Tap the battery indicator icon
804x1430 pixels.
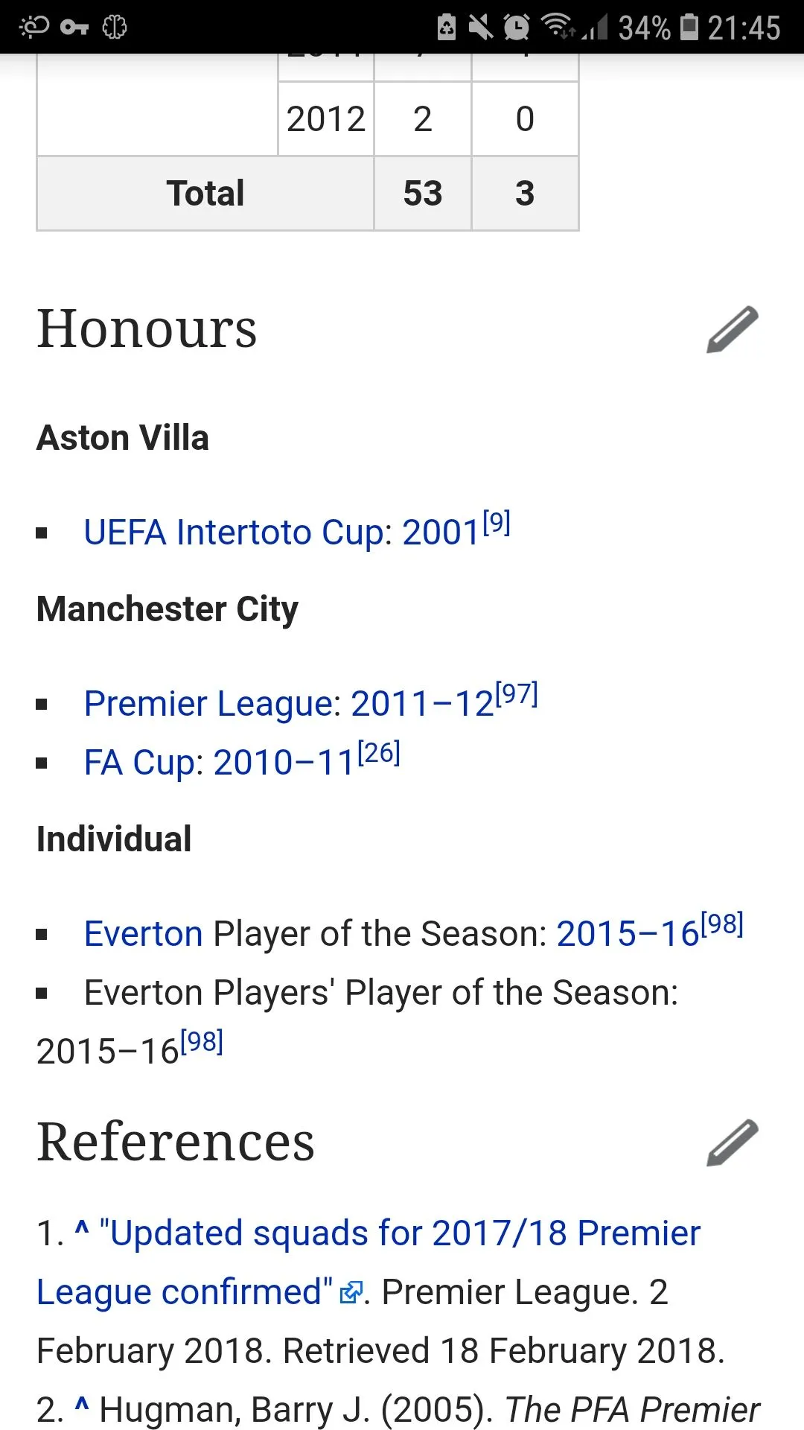point(690,28)
